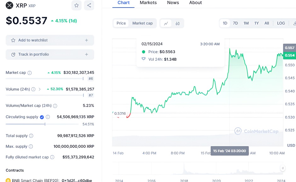Image resolution: width=296 pixels, height=182 pixels.
Task: Toggle the LOG scale option
Action: click(281, 23)
